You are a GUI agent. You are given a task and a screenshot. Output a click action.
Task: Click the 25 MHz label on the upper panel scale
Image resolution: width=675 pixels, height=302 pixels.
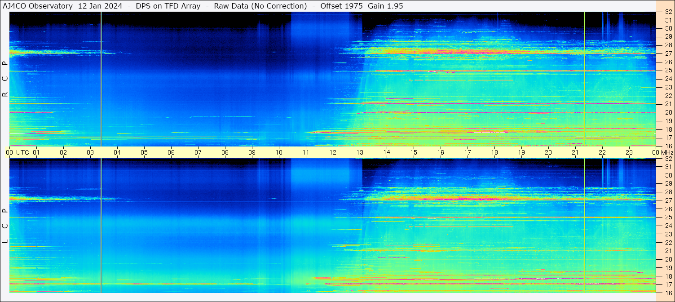click(668, 70)
